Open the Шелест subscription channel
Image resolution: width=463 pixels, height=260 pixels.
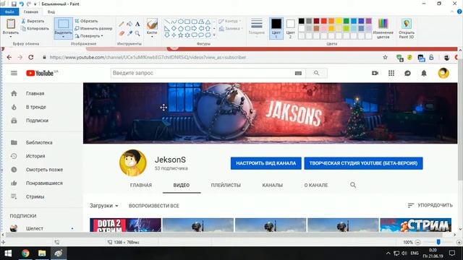[35, 228]
